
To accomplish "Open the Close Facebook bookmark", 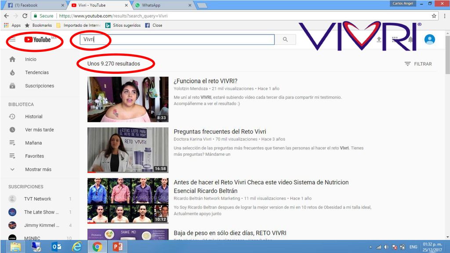I will pyautogui.click(x=153, y=25).
